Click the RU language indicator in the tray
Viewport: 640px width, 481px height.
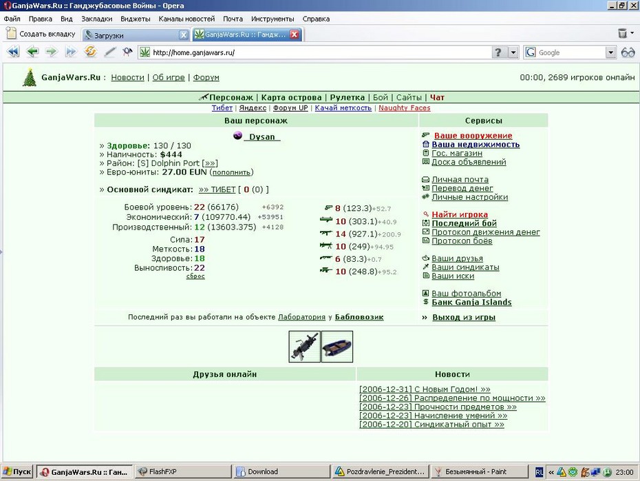click(540, 472)
